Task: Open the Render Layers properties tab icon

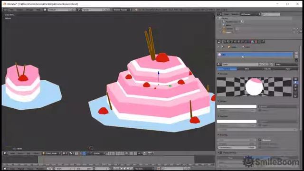Action: coord(228,41)
